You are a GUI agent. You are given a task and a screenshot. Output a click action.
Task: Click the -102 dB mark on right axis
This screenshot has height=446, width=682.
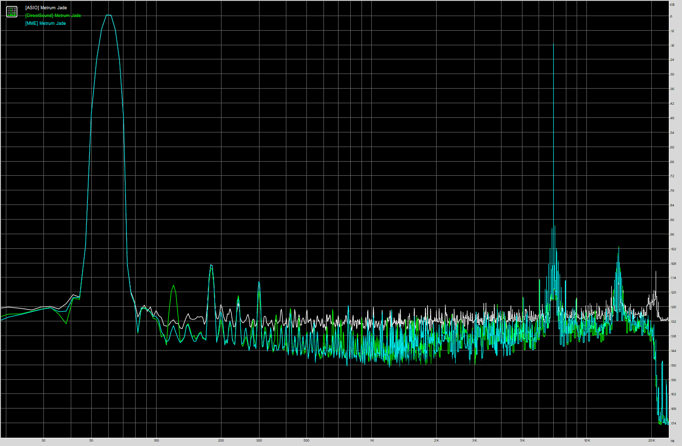(673, 249)
